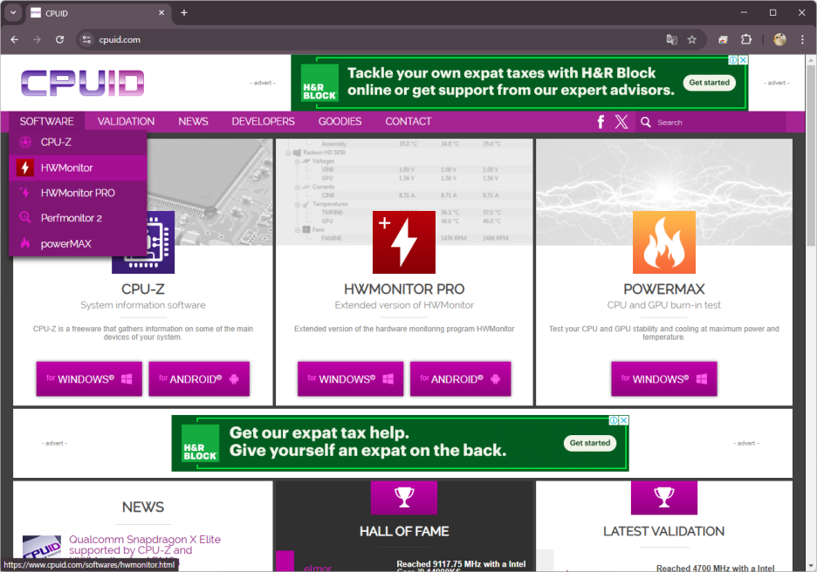
Task: Click Get started on top H&R Block ad
Action: [709, 83]
